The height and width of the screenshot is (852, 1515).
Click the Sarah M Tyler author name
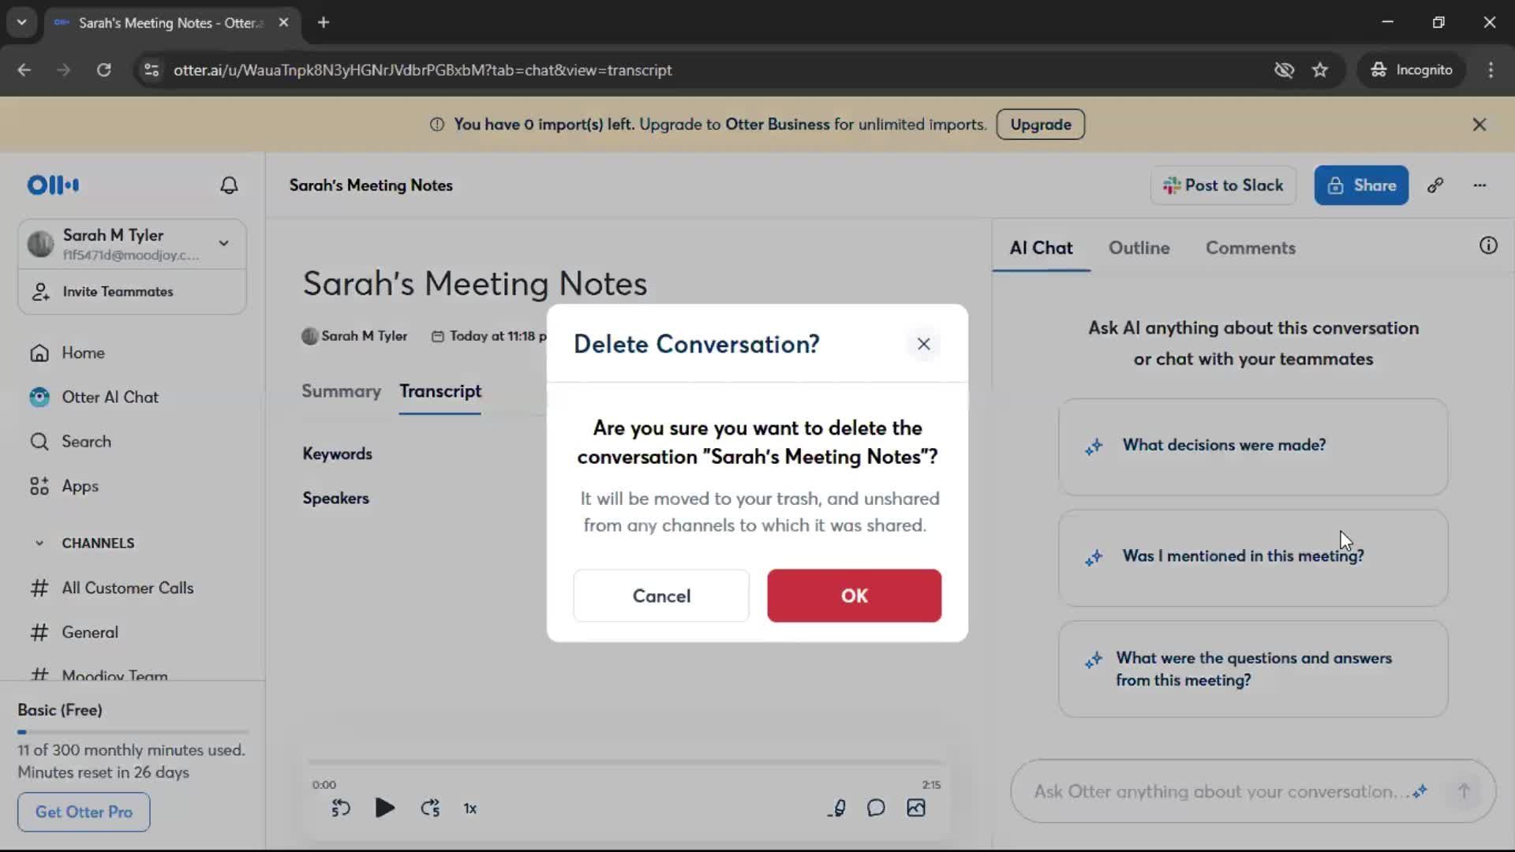click(x=365, y=336)
